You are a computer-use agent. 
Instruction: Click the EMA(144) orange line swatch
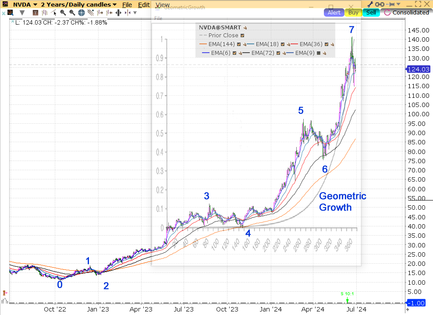tap(203, 44)
